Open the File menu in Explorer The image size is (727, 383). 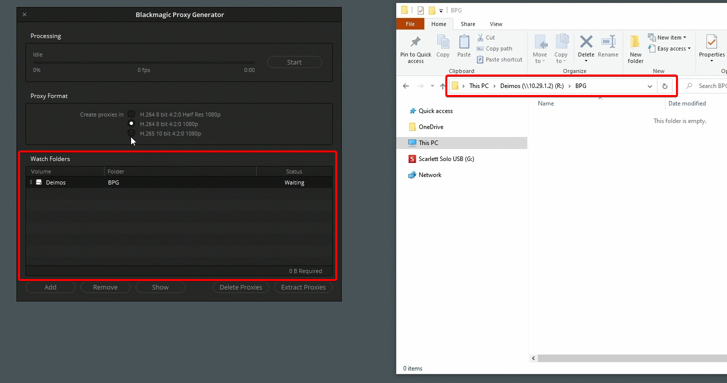point(410,23)
